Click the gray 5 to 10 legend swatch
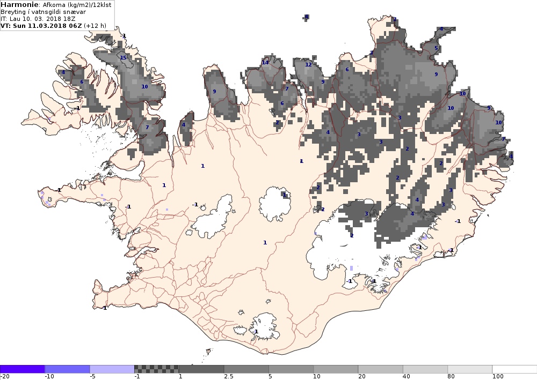The width and height of the screenshot is (537, 380). tap(291, 369)
